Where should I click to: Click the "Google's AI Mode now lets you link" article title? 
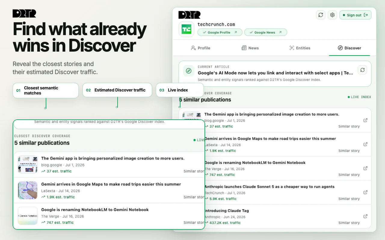276,73
